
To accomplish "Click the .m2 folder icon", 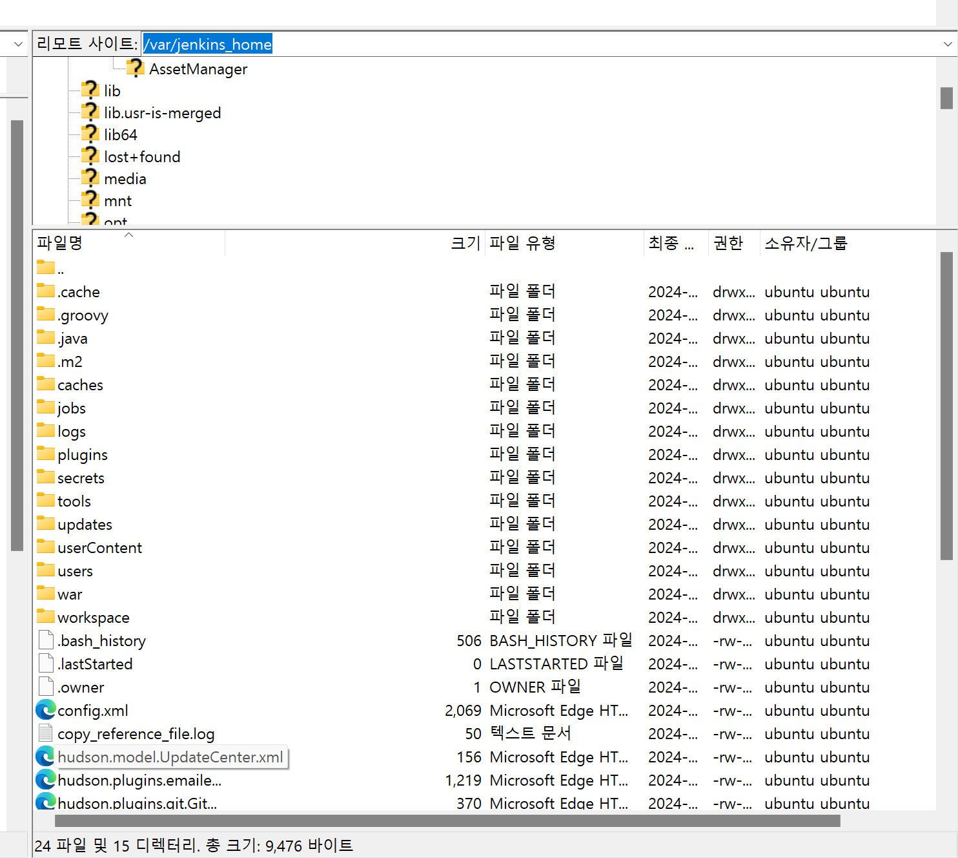I will [x=46, y=361].
